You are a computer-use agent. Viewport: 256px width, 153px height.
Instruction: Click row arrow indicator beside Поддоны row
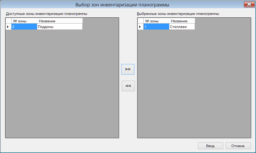click(8, 27)
